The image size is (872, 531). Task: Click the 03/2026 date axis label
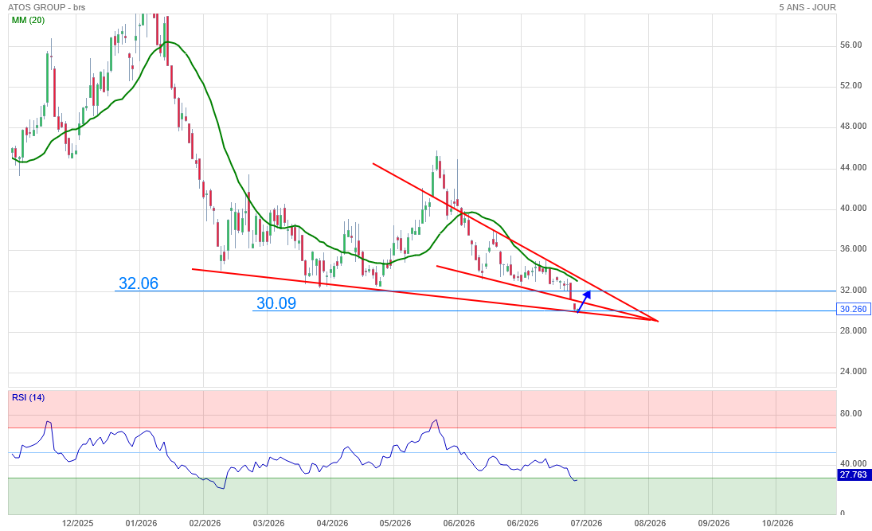point(268,523)
